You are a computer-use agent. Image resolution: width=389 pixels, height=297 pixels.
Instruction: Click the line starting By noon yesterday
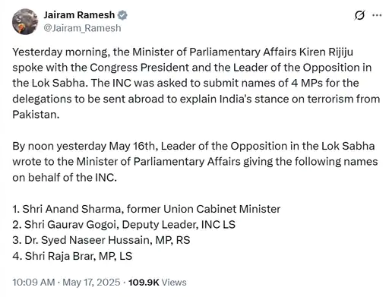pyautogui.click(x=194, y=146)
